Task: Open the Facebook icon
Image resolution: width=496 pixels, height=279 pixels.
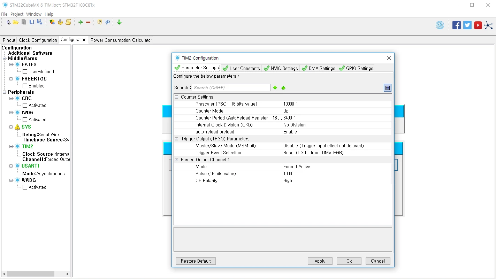Action: pos(457,25)
